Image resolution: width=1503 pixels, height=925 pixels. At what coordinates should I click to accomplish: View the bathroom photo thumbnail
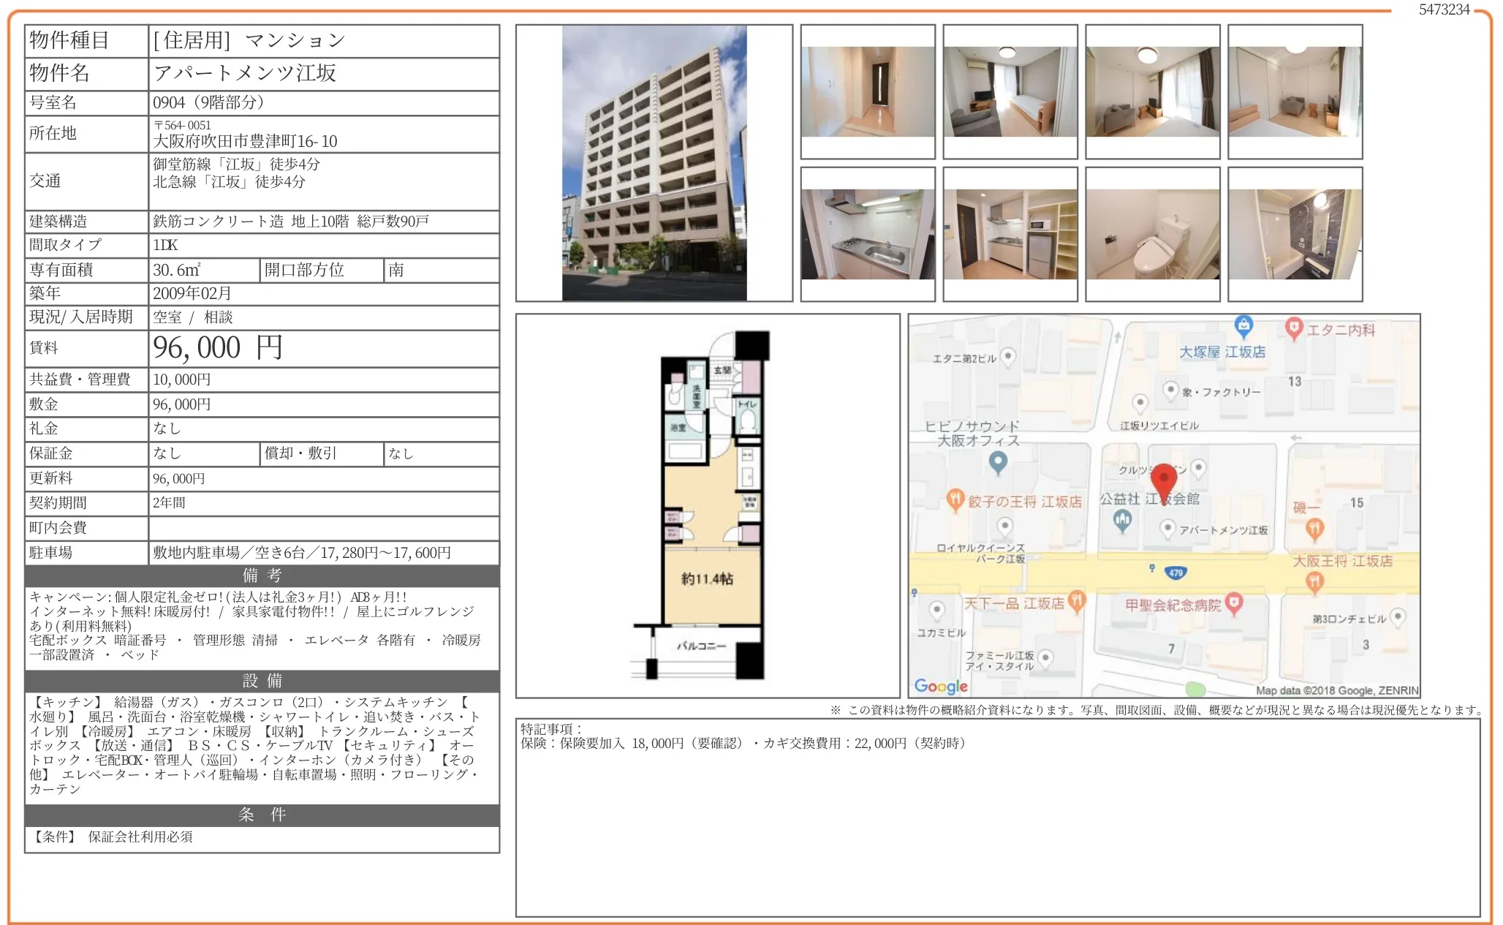click(x=1295, y=234)
